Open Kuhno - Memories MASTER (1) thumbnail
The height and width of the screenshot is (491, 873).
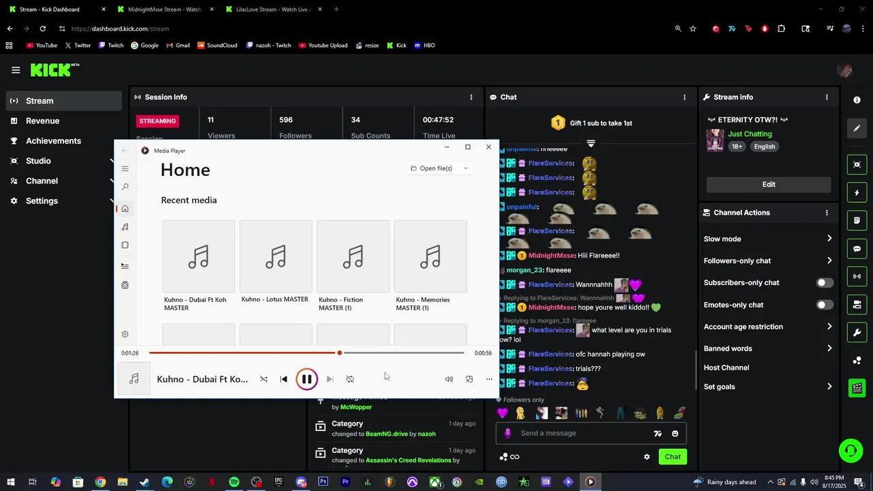pos(430,256)
